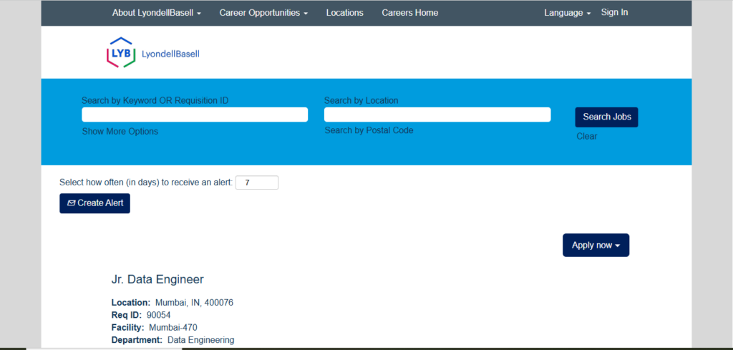Viewport: 733px width, 350px height.
Task: Click the Search by Keyword OR Requisition ID label
Action: coord(155,100)
